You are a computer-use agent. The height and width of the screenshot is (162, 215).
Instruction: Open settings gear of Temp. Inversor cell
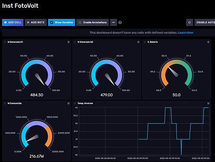point(208,103)
